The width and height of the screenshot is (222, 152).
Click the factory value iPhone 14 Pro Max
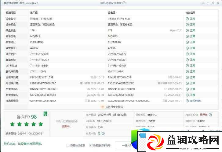pos(41,19)
